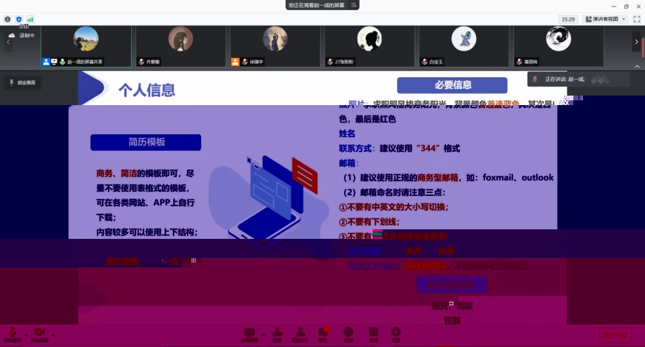Start sharing with the 共享屏幕 button
The image size is (645, 347).
point(250,334)
